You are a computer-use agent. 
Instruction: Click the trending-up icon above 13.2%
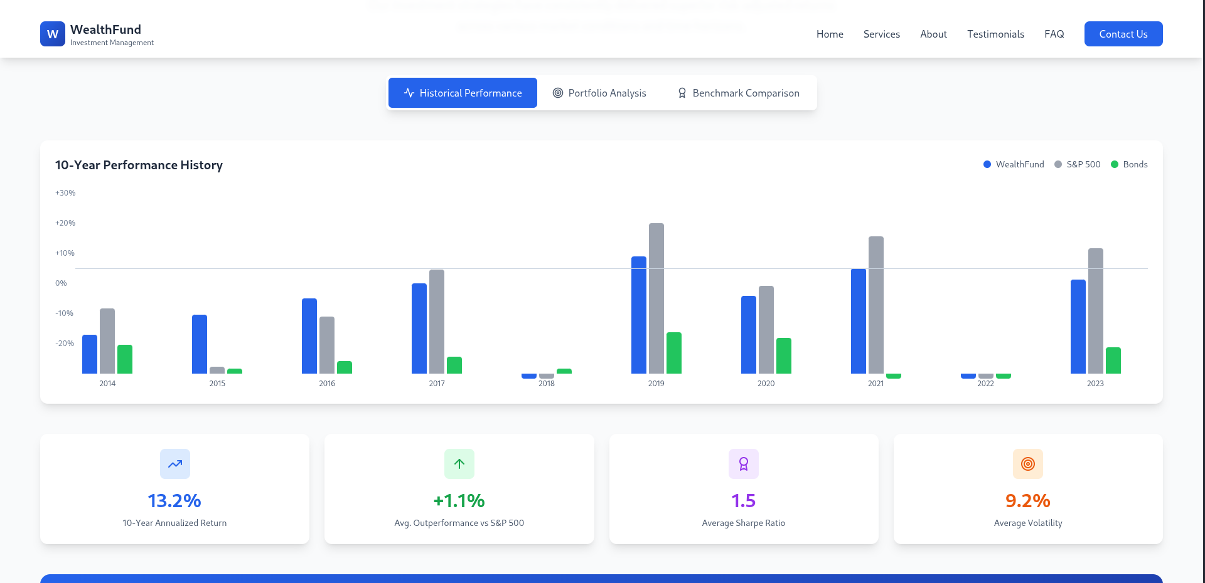[x=175, y=464]
